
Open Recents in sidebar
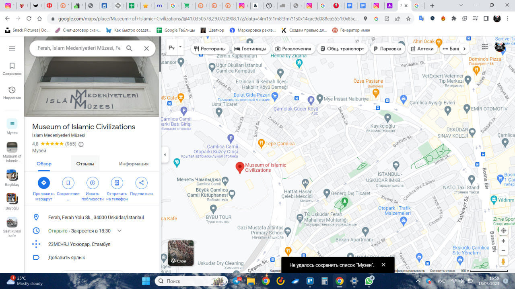[x=12, y=93]
